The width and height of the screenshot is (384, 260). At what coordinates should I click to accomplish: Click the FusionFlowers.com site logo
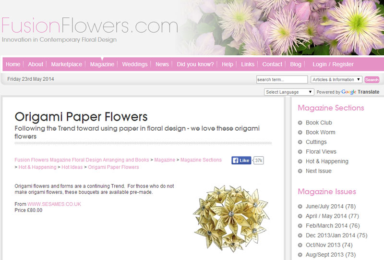90,25
